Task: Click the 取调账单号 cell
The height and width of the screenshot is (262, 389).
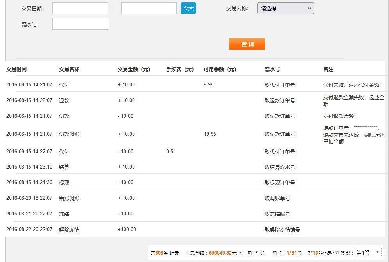Action: (x=277, y=198)
